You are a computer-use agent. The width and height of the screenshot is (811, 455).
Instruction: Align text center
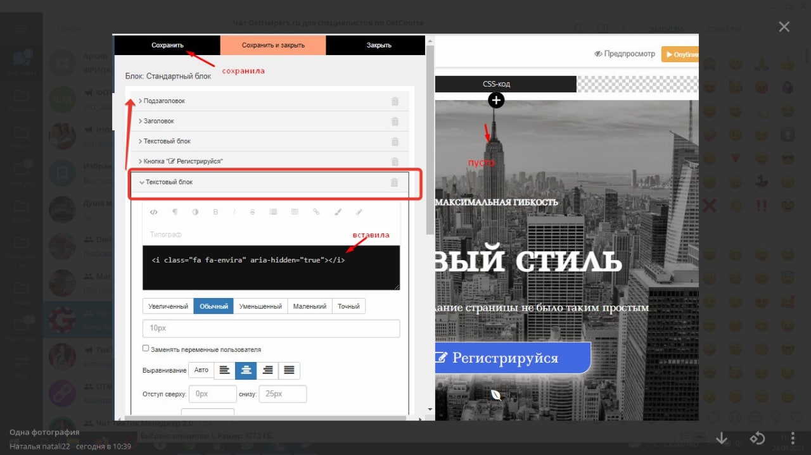tap(246, 370)
